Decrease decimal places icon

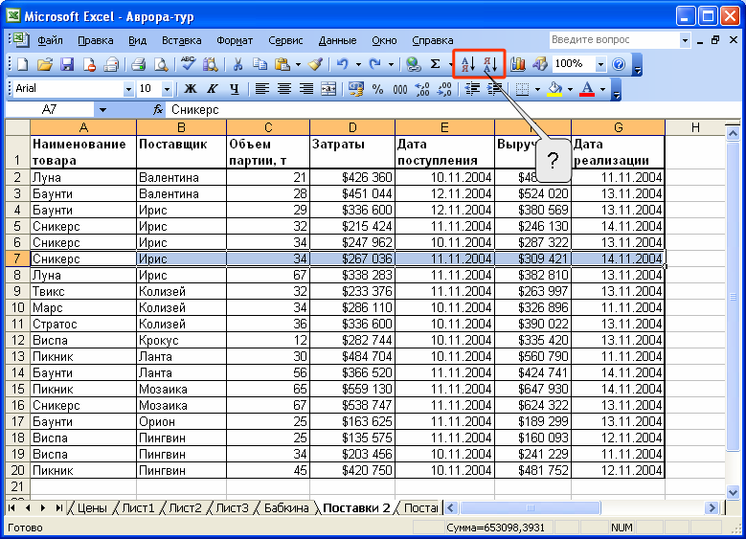pos(444,88)
